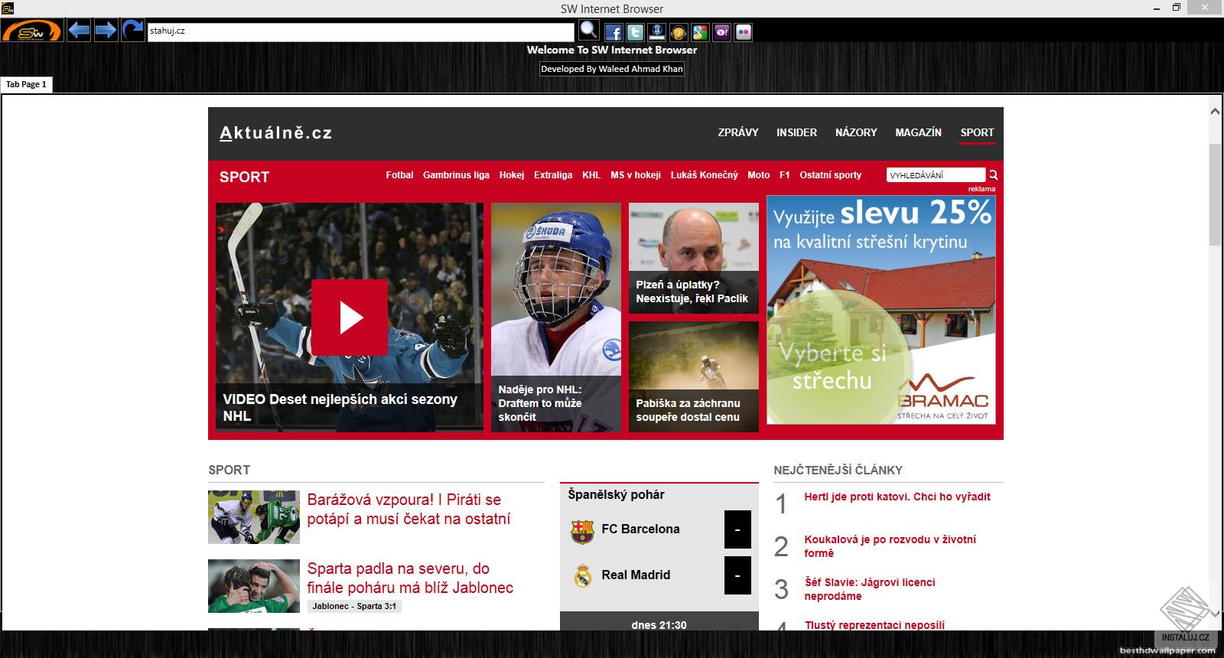
Task: Click the Real Madrid crest
Action: 582,575
